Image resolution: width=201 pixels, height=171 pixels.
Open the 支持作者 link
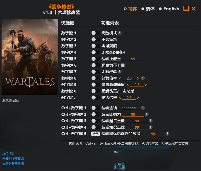[9, 153]
